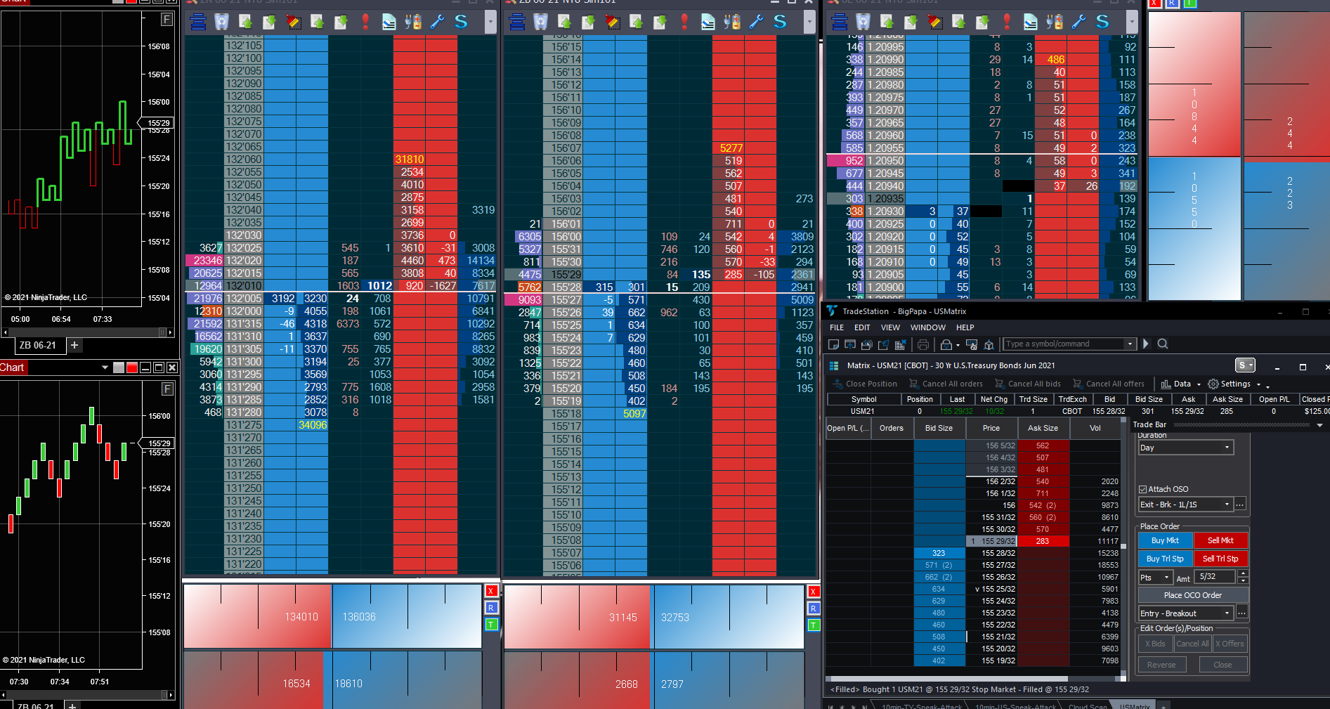
Task: Open the Exit - Brk - 1L/1S dropdown
Action: 1186,505
